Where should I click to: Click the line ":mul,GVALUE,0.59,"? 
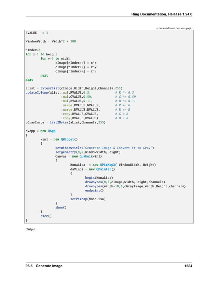pos(77,97)
